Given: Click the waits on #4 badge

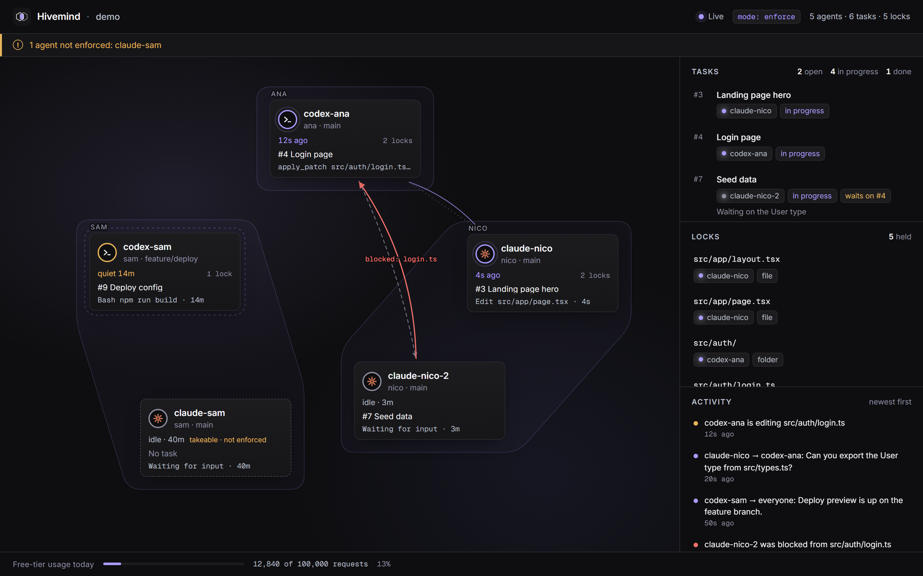Looking at the screenshot, I should tap(865, 196).
